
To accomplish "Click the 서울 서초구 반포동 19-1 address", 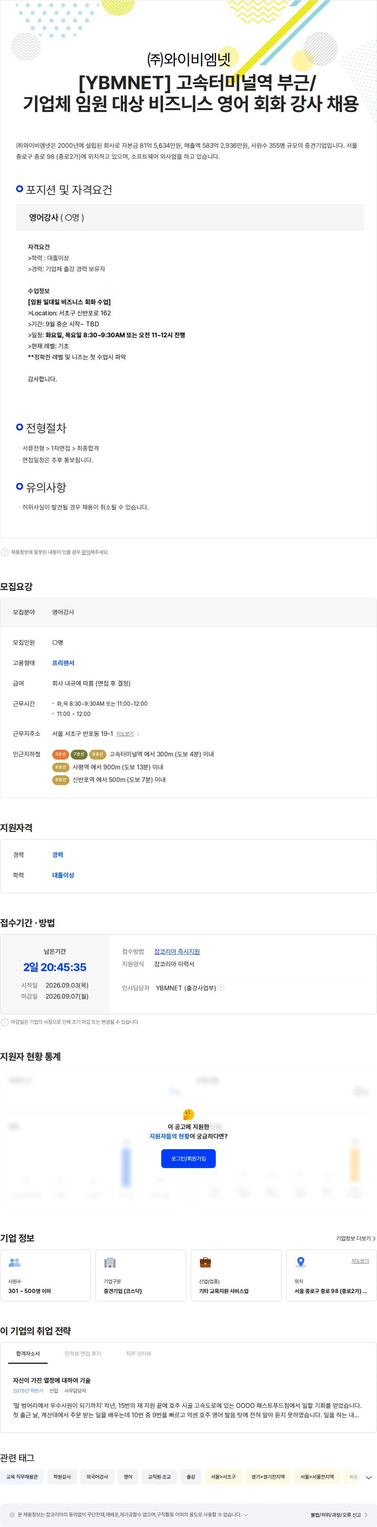I will (x=82, y=734).
